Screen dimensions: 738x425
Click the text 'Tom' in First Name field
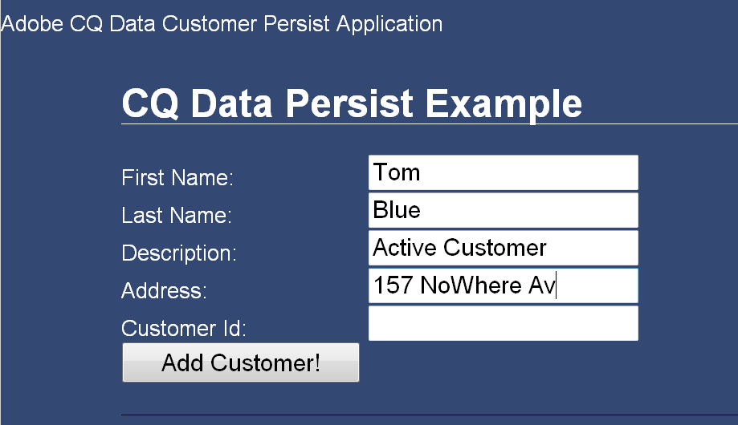click(x=397, y=172)
